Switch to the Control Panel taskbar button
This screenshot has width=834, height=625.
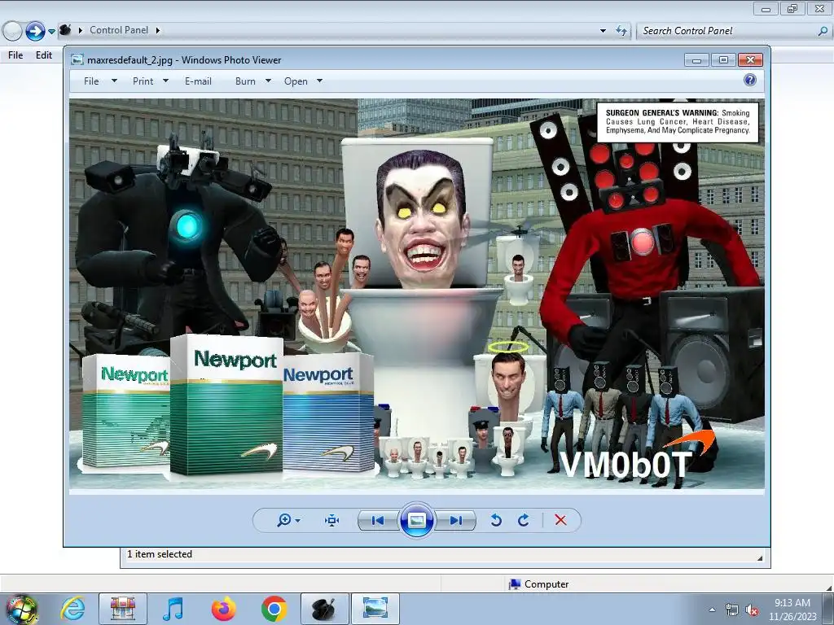(324, 609)
